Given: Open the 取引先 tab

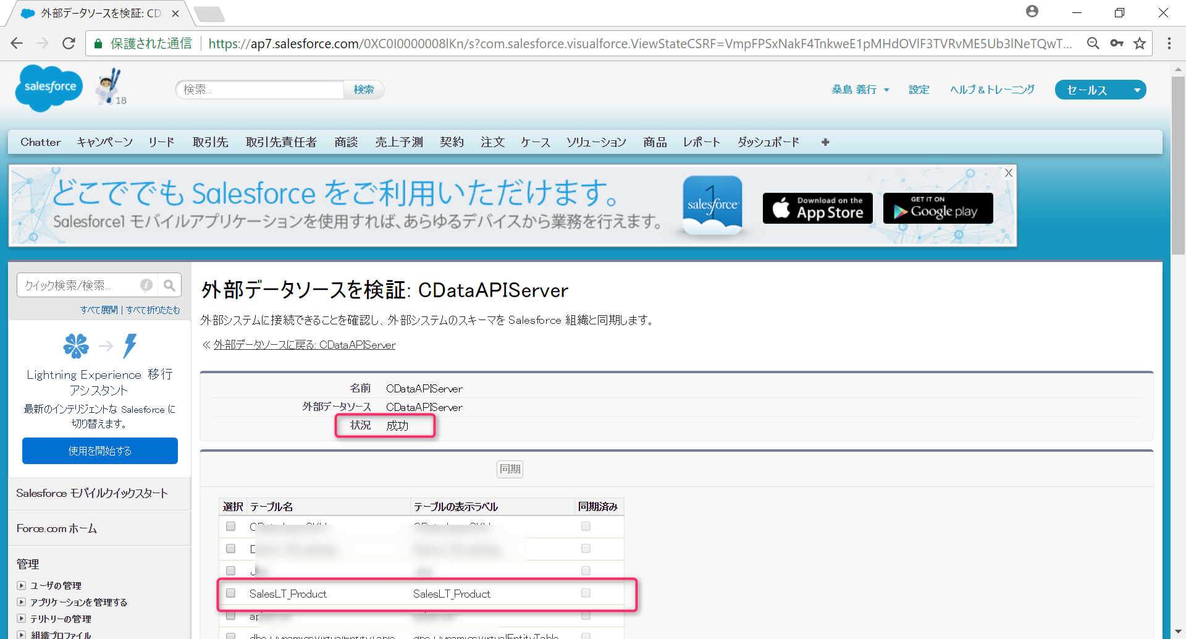Looking at the screenshot, I should click(x=210, y=142).
